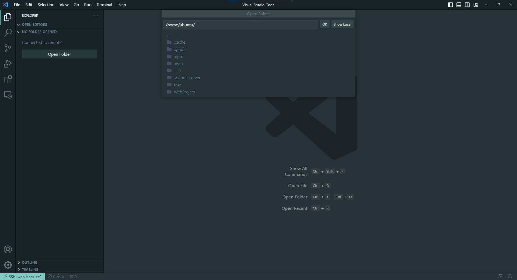This screenshot has width=517, height=280.
Task: Open the Explorer view in activity bar
Action: click(8, 17)
